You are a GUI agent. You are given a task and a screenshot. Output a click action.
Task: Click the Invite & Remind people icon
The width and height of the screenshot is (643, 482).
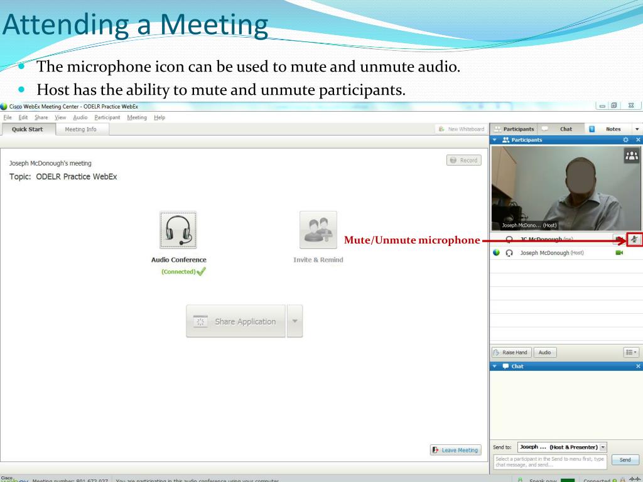tap(318, 230)
